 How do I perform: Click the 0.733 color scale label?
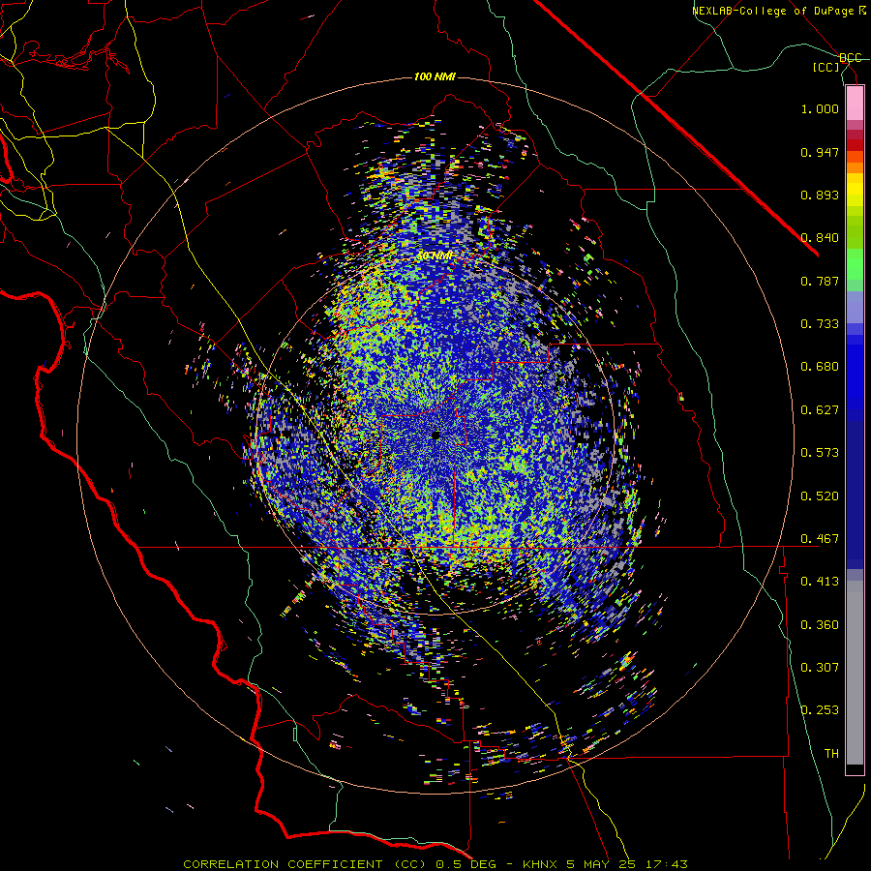click(x=820, y=324)
